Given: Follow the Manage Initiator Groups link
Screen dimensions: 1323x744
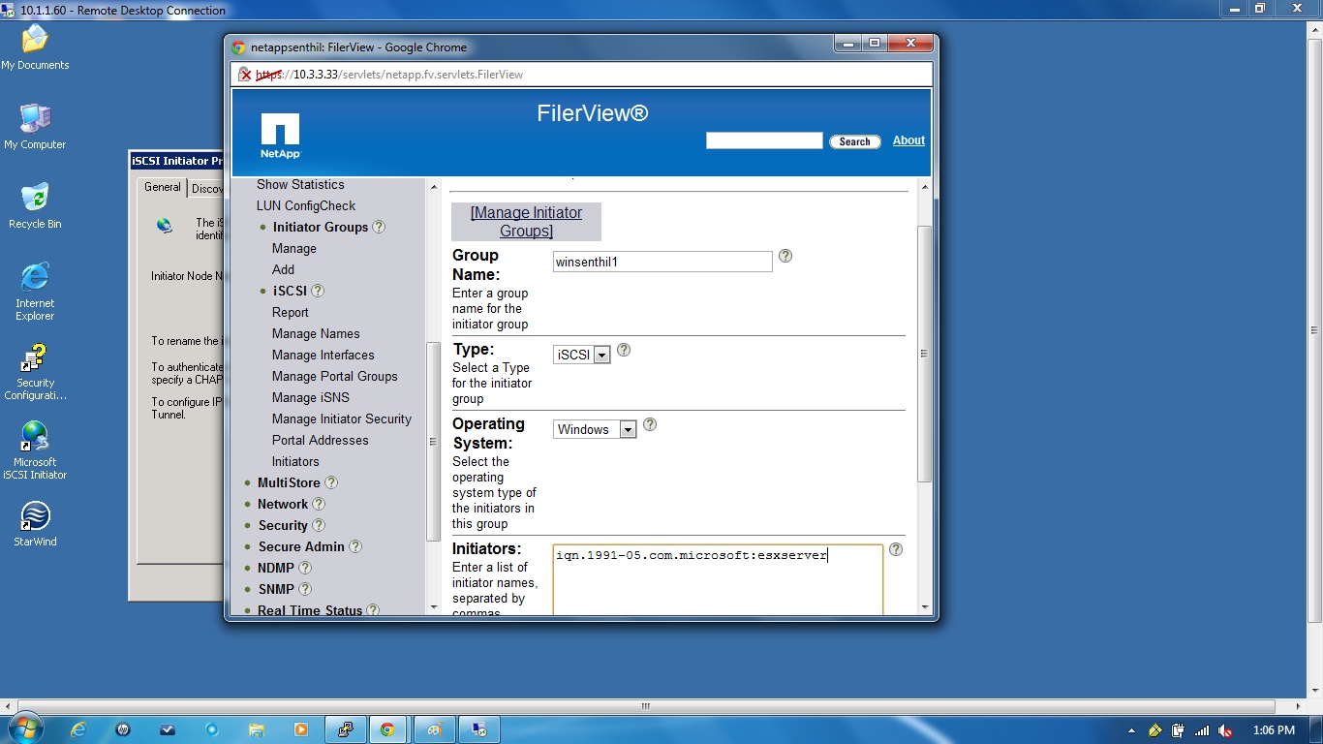Looking at the screenshot, I should pyautogui.click(x=527, y=222).
